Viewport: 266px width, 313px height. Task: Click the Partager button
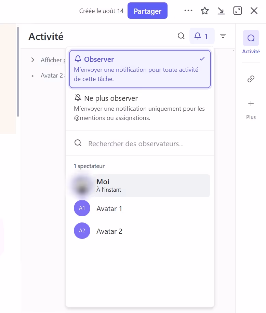147,11
